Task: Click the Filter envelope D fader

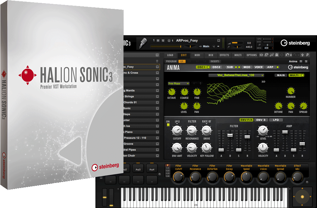Action: (x=230, y=135)
